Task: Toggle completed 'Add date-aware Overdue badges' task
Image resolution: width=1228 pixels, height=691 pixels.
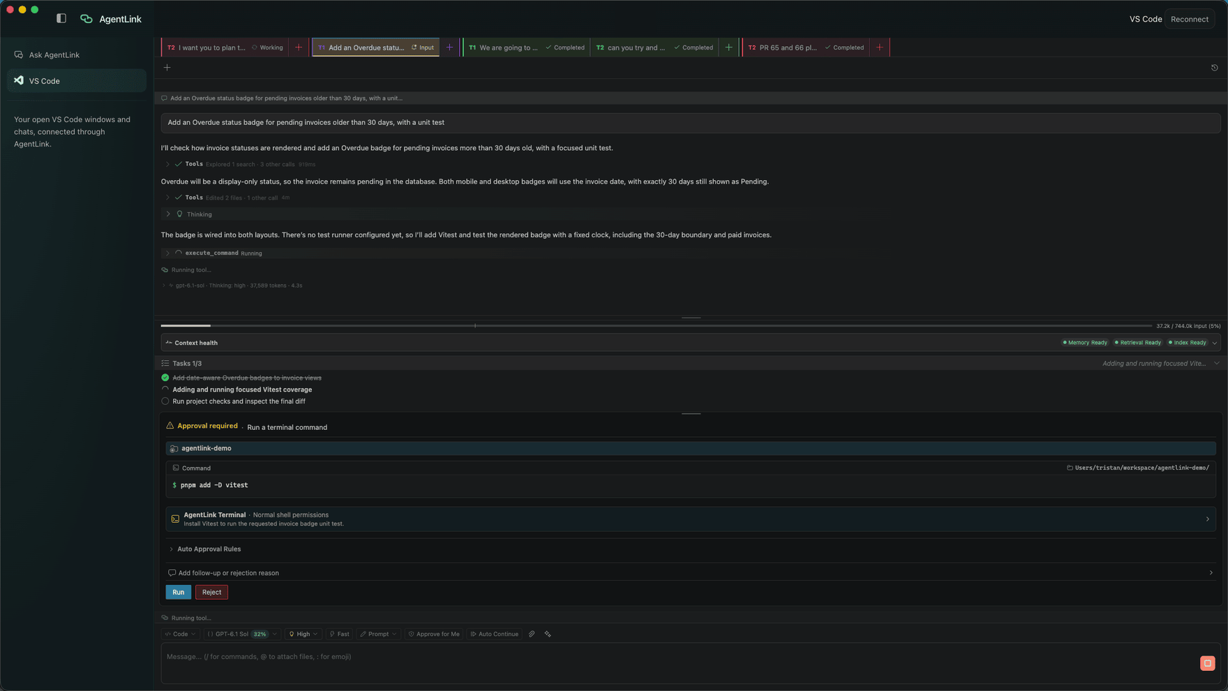Action: point(165,378)
